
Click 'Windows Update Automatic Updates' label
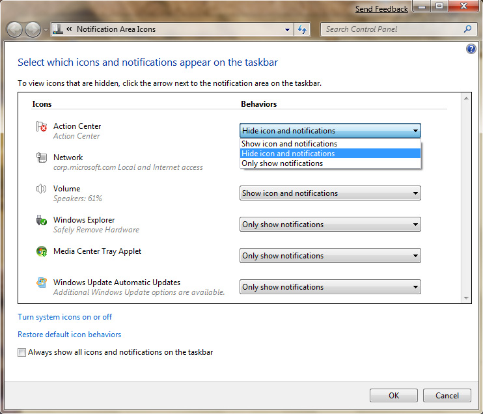point(117,283)
